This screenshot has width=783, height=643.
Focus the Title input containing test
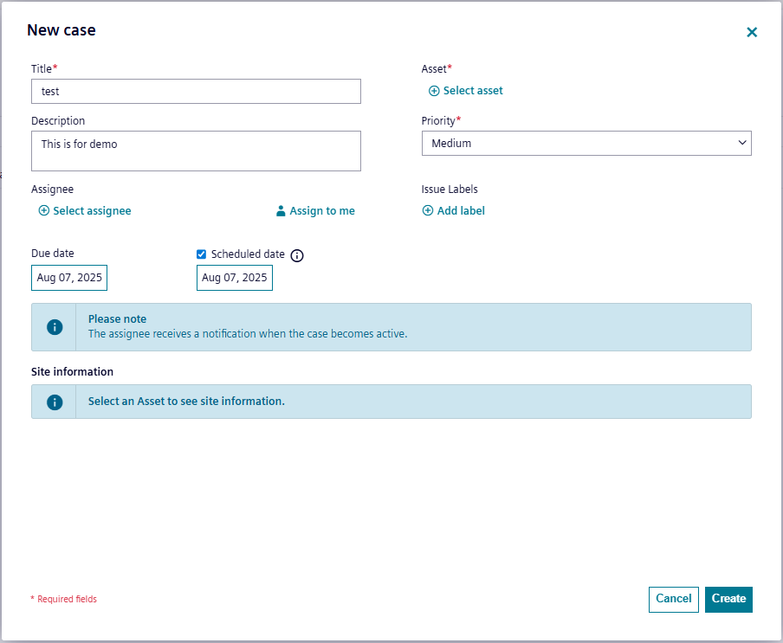pyautogui.click(x=196, y=92)
